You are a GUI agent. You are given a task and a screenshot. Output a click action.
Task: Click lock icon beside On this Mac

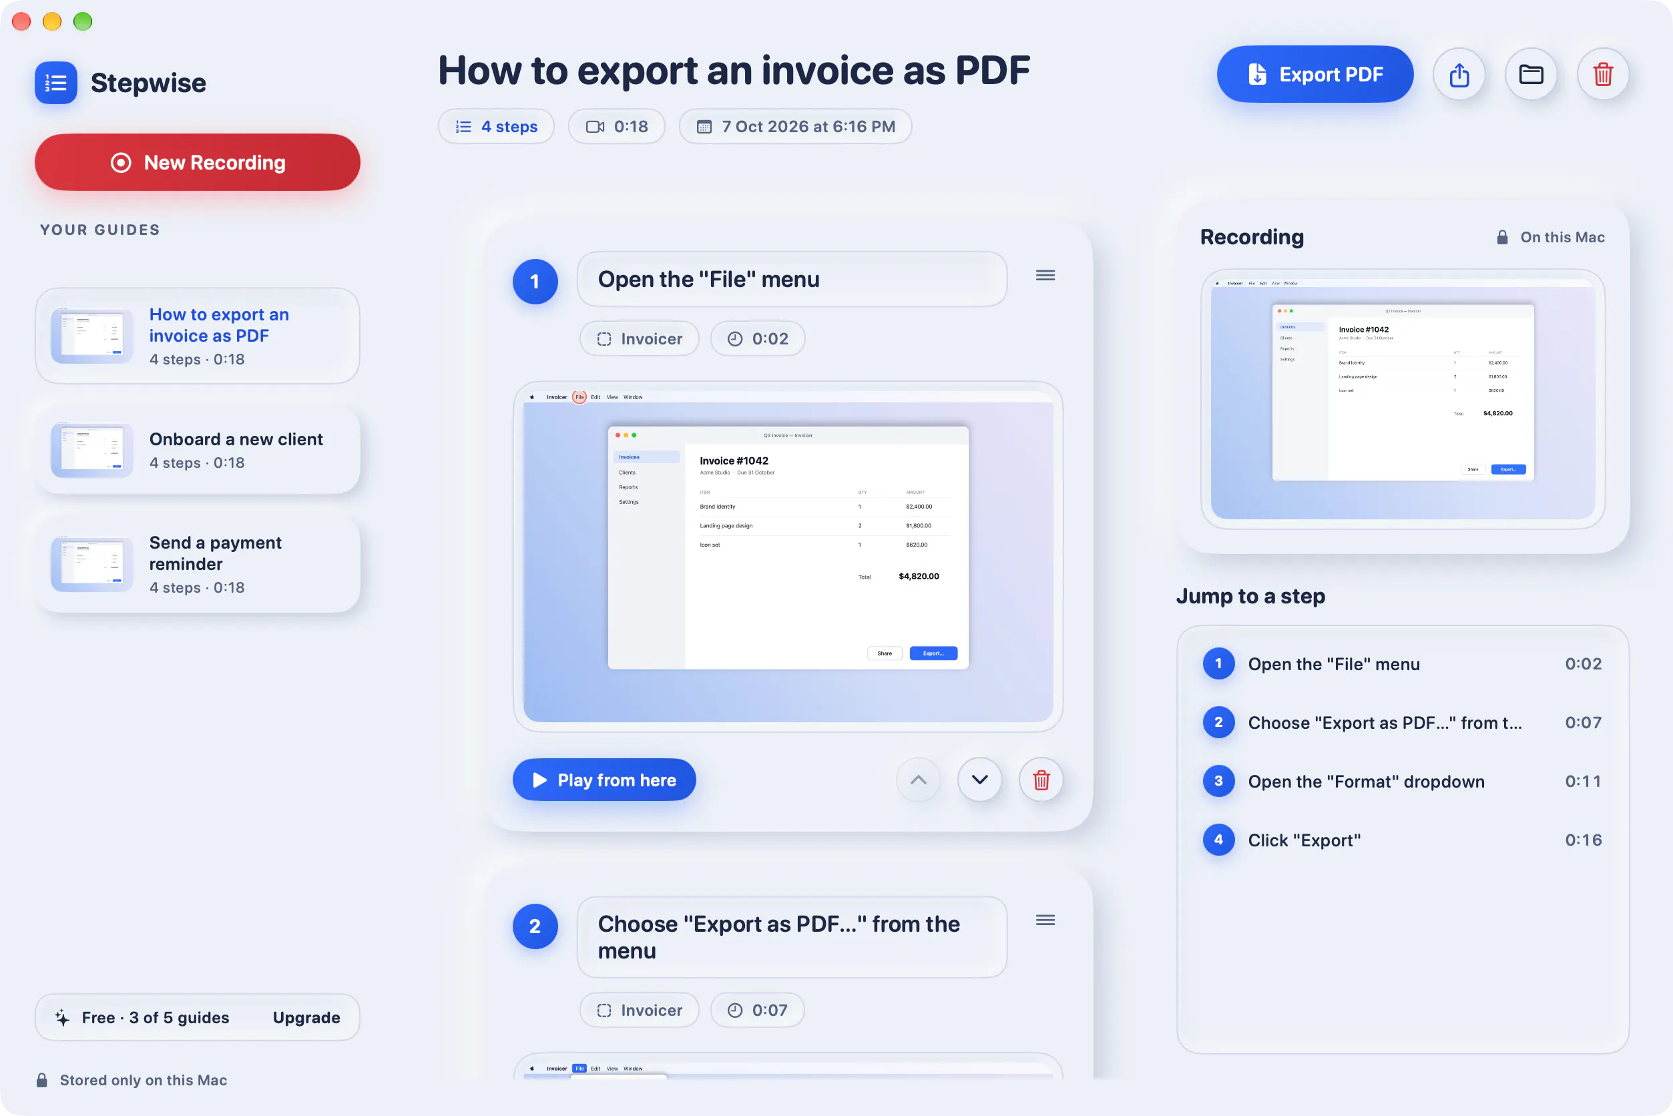1501,237
